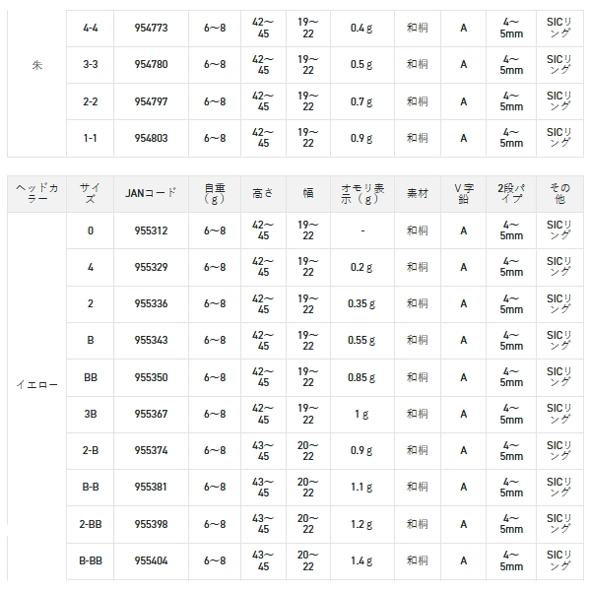The image size is (591, 591).
Task: Click the 2段パイプ column header
Action: click(511, 193)
